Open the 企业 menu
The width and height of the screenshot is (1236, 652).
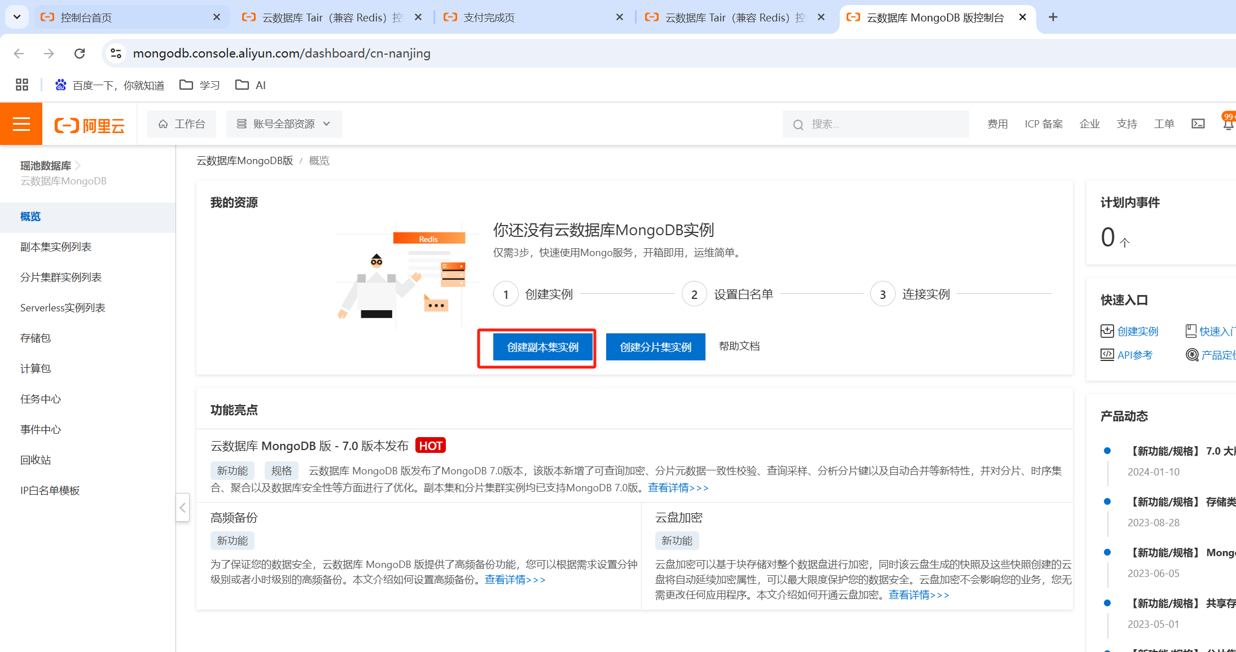1089,124
